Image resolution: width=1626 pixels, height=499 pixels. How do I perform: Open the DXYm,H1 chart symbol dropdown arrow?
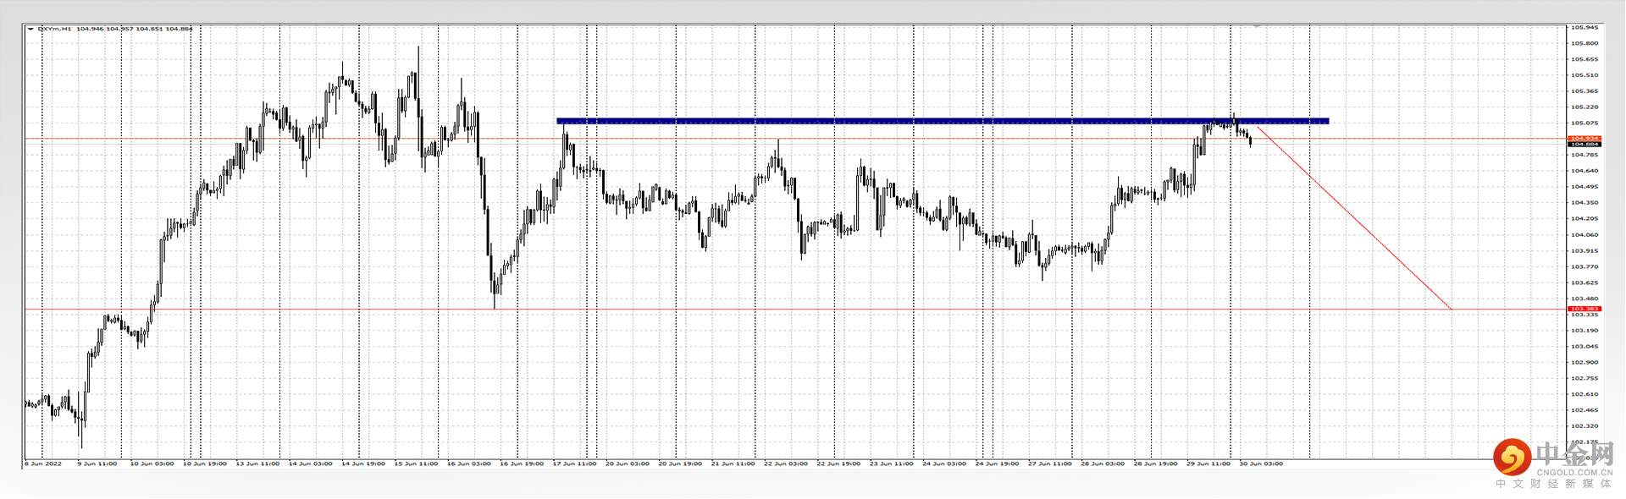coord(30,29)
